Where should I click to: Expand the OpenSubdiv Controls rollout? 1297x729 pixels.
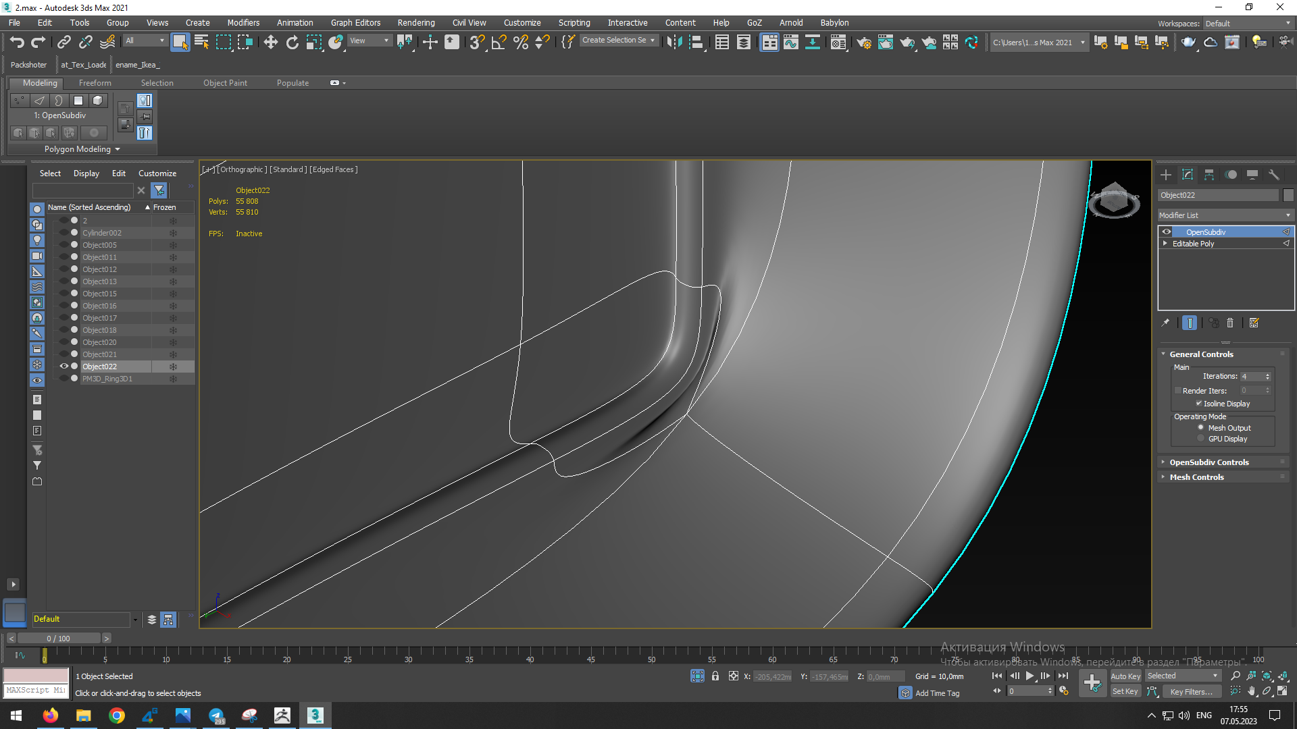[x=1209, y=462]
